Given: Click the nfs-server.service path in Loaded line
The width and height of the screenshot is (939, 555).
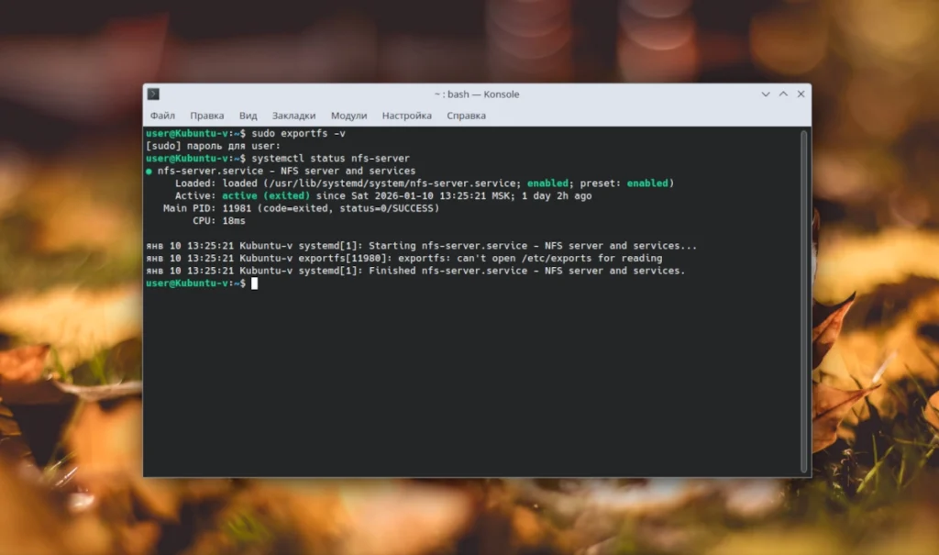Looking at the screenshot, I should [393, 183].
